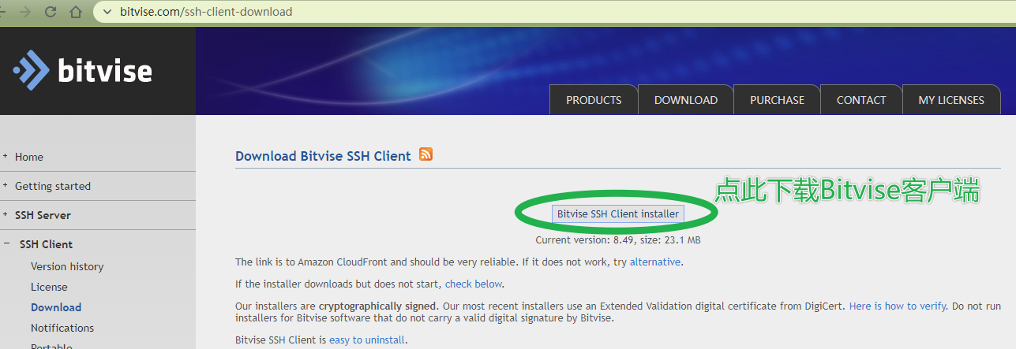Viewport: 1016px width, 349px height.
Task: Click the browser forward arrow
Action: click(28, 12)
